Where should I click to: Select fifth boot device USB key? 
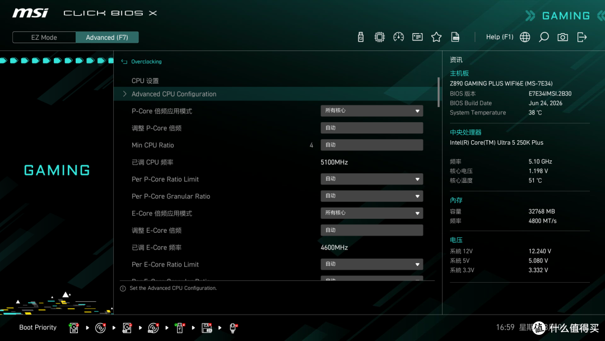click(180, 328)
